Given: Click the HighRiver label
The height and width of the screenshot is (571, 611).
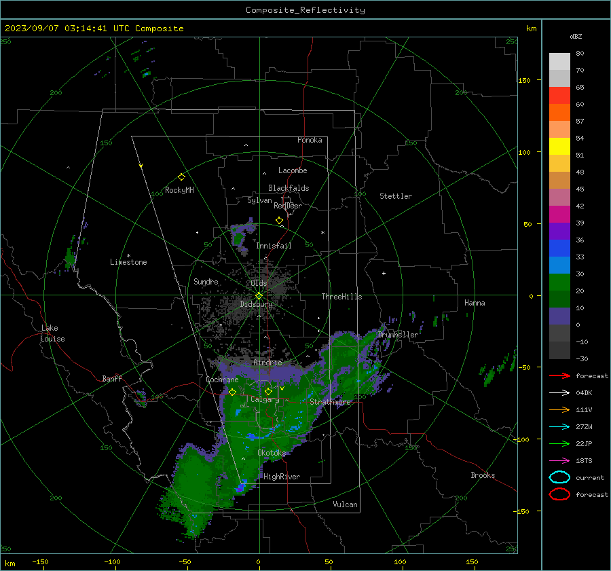Looking at the screenshot, I should point(282,477).
